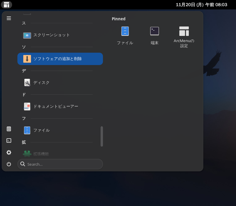Open ディスク disks utility
This screenshot has height=206, width=236.
(x=60, y=83)
